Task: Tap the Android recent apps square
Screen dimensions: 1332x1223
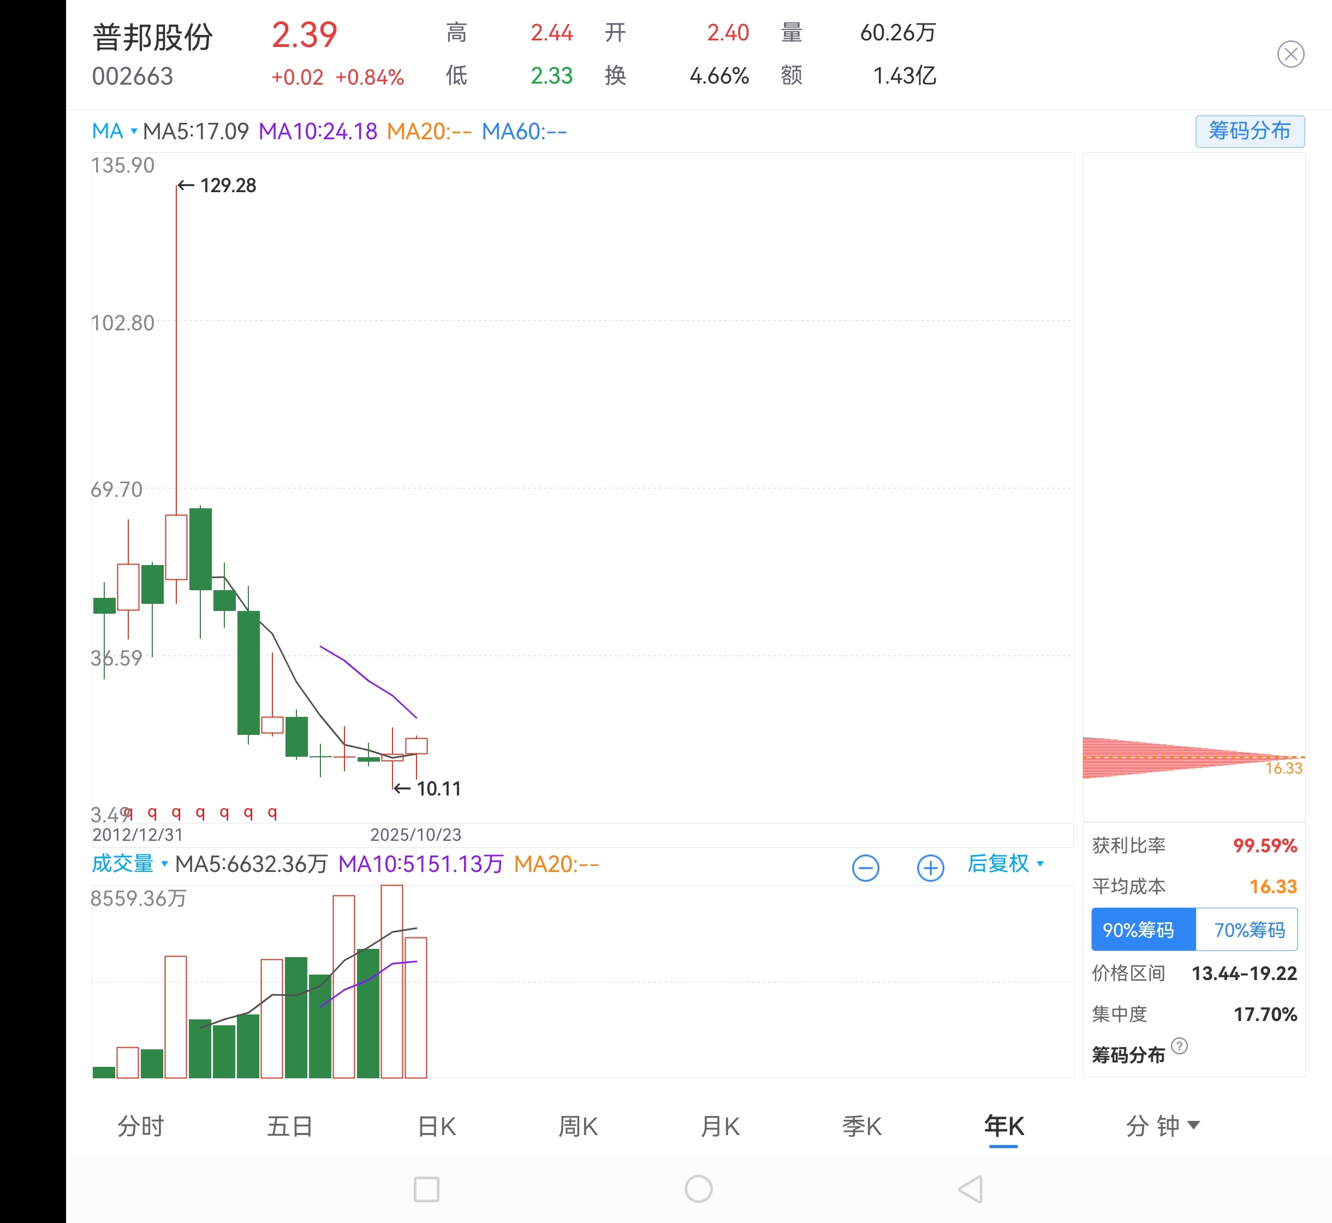Action: coord(426,1189)
